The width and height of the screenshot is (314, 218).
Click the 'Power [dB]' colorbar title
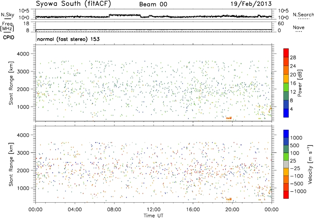point(299,83)
